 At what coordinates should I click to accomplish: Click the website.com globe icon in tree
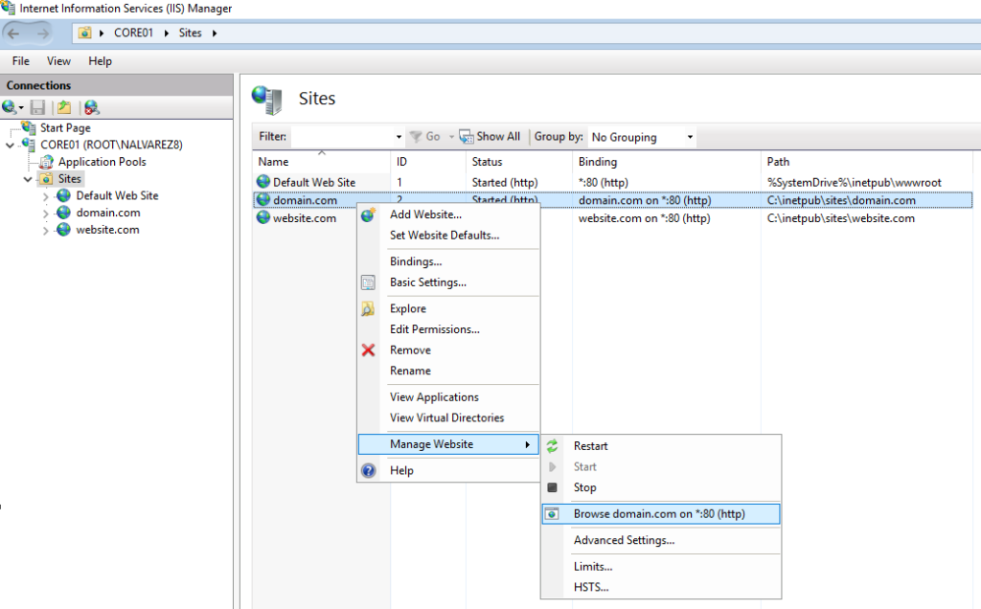[63, 230]
